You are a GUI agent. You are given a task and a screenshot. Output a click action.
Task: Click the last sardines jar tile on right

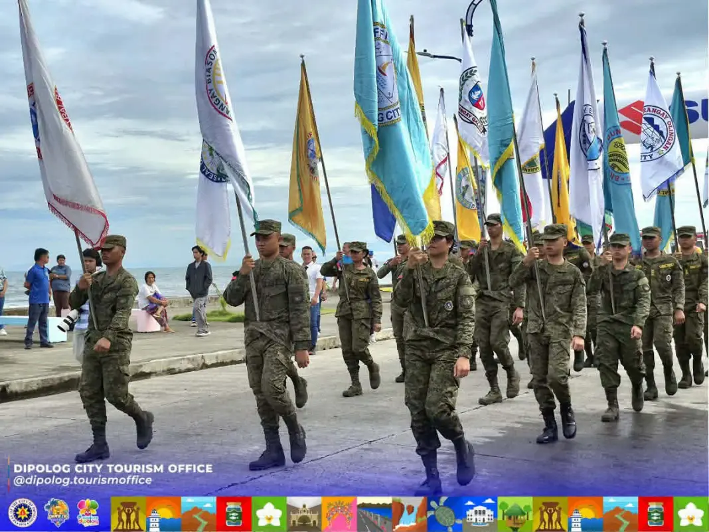pyautogui.click(x=656, y=514)
